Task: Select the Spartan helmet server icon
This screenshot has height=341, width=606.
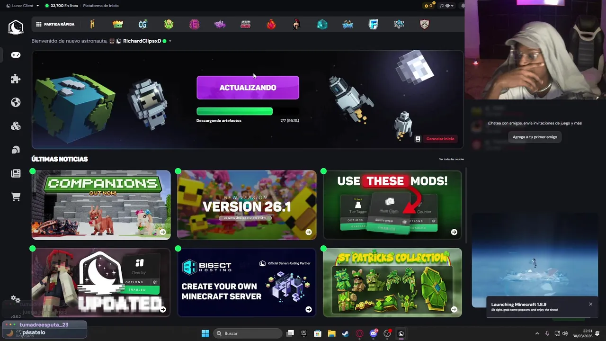Action: click(x=296, y=24)
